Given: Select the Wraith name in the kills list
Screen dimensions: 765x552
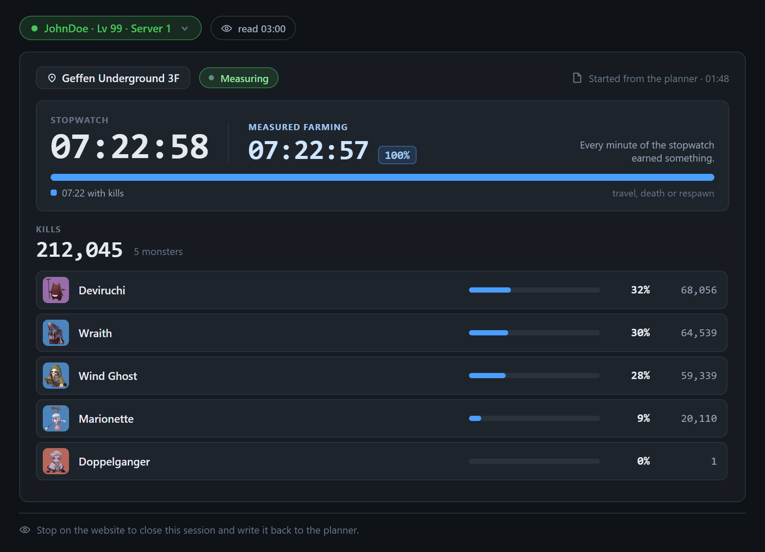Looking at the screenshot, I should point(95,333).
